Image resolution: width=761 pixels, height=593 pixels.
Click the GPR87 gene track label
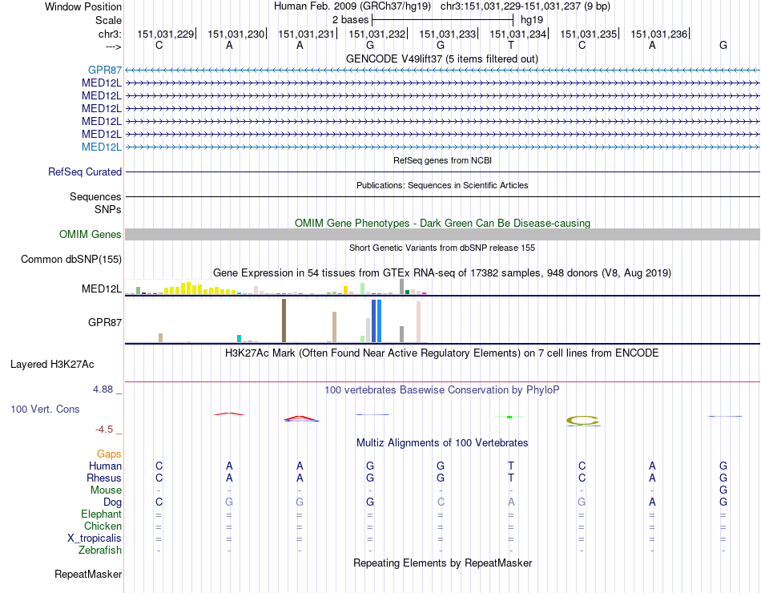pos(105,71)
